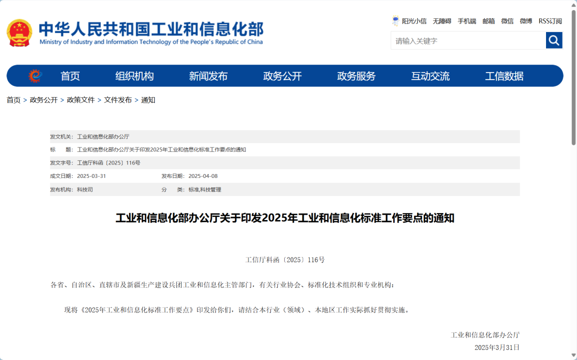Click the 发文字号 label
This screenshot has height=360, width=577.
62,163
